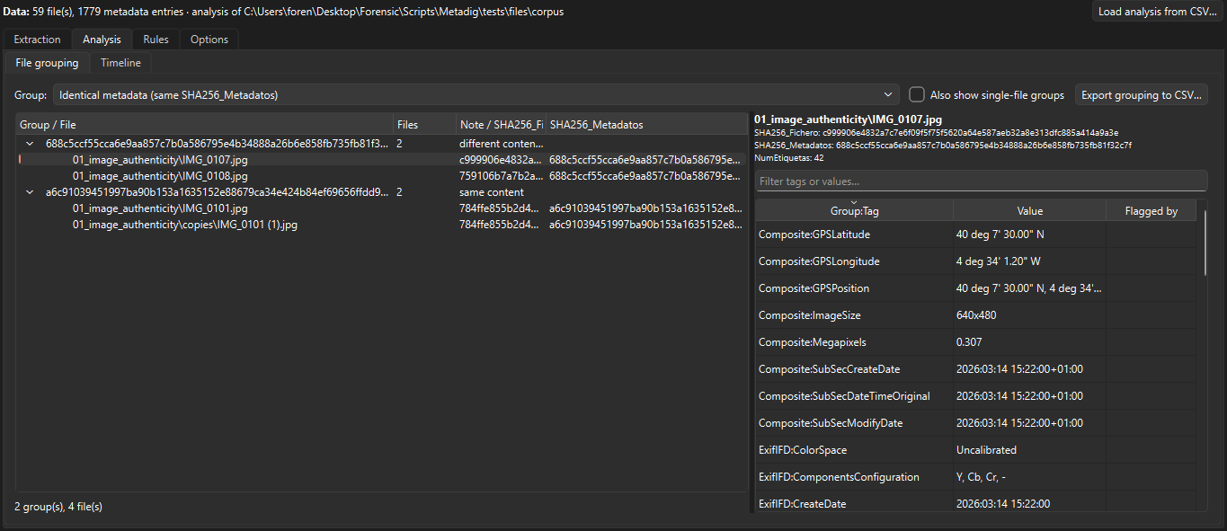Switch to the Timeline sub-tab
1227x531 pixels.
click(x=120, y=63)
